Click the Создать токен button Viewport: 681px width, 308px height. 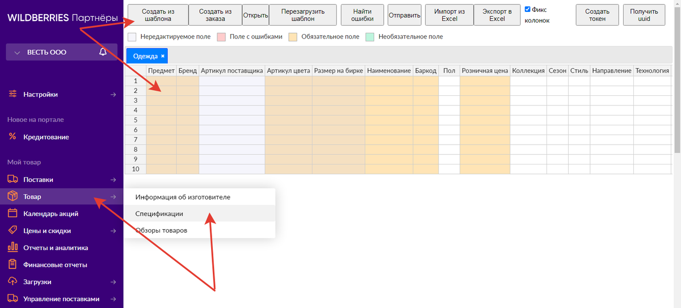pyautogui.click(x=597, y=15)
